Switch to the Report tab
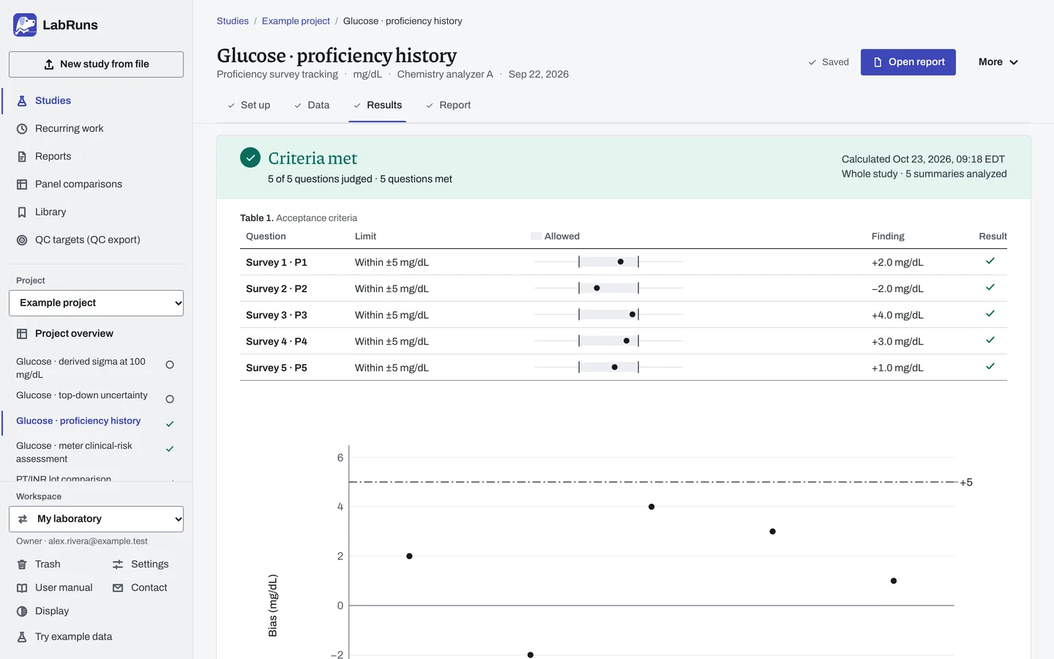The height and width of the screenshot is (659, 1054). point(448,105)
